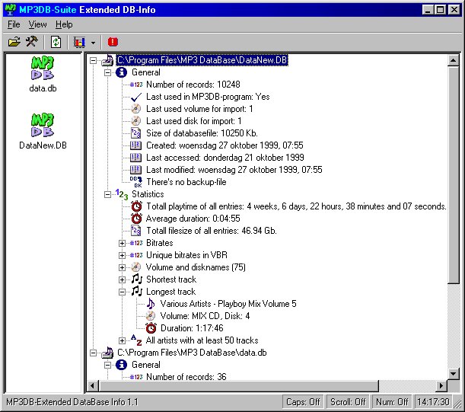Expand the Bitrates node
This screenshot has width=465, height=412.
point(122,243)
